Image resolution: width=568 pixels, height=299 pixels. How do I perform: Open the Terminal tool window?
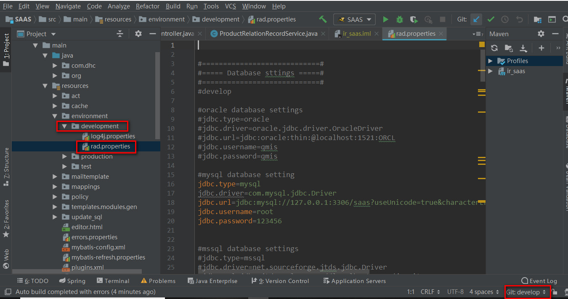[x=113, y=280]
